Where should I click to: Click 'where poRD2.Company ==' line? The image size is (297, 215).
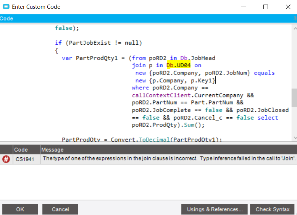tap(170, 88)
